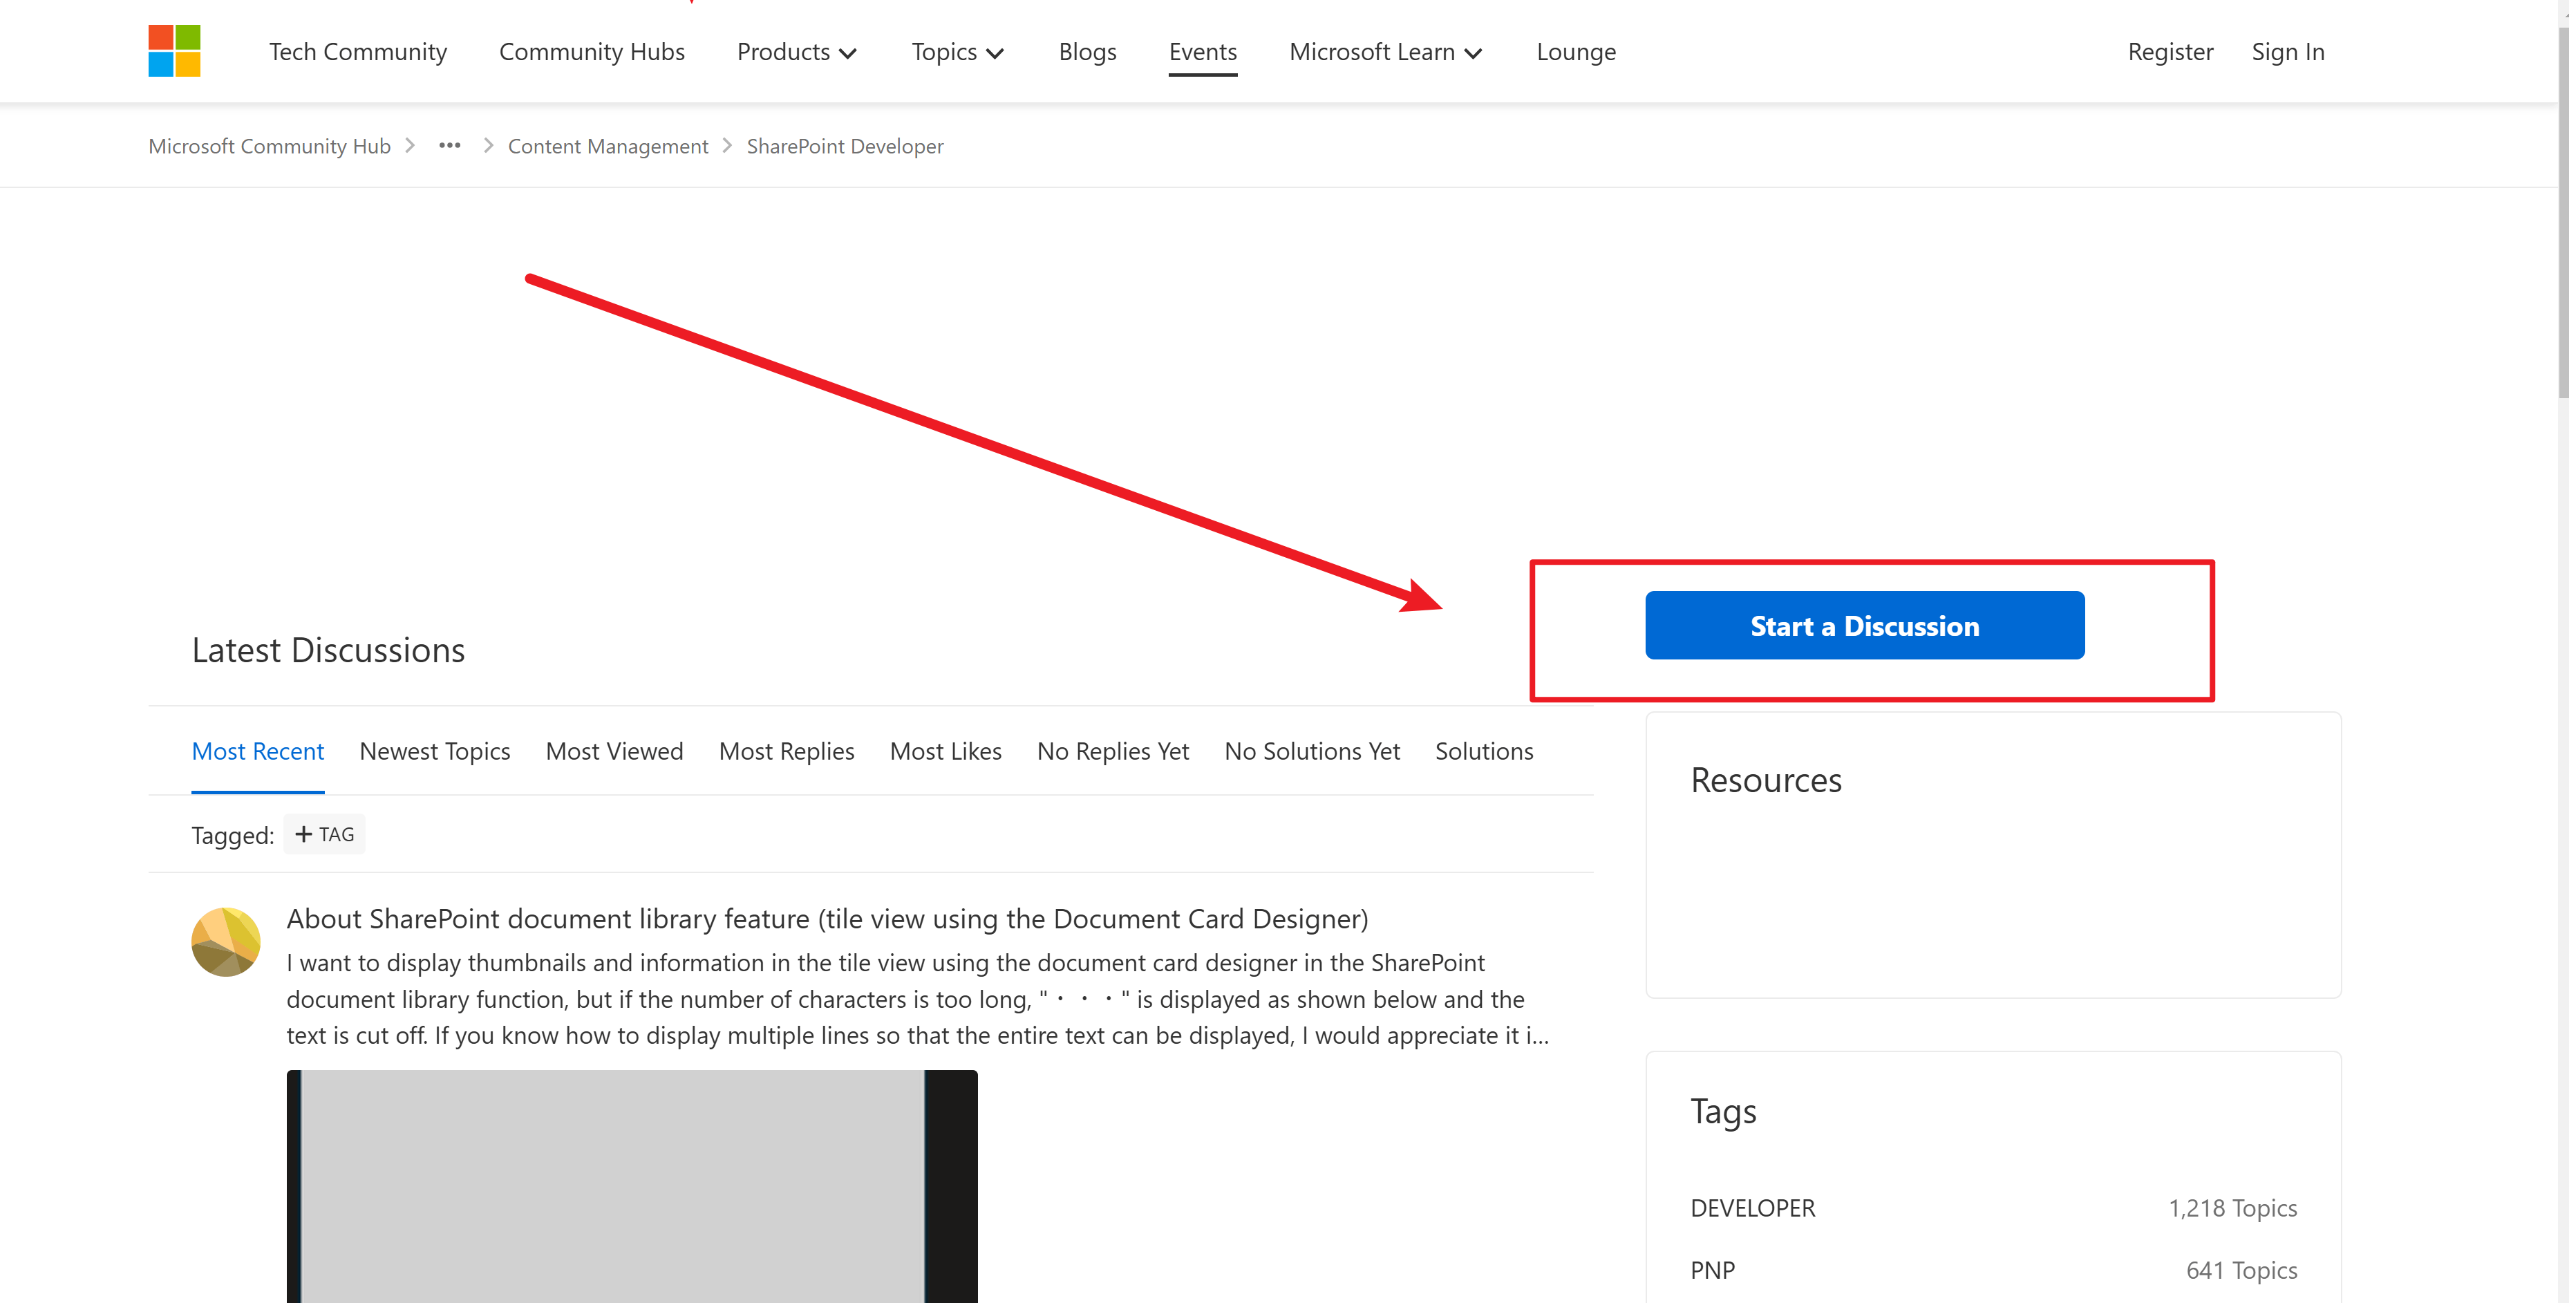The height and width of the screenshot is (1303, 2569).
Task: Click the Register link
Action: click(2170, 52)
